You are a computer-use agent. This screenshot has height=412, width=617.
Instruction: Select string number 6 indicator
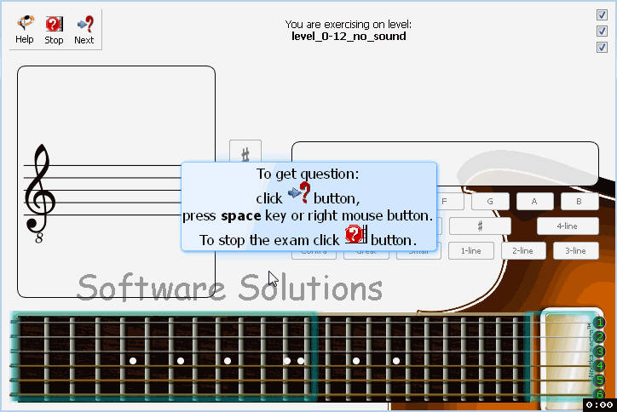(600, 394)
